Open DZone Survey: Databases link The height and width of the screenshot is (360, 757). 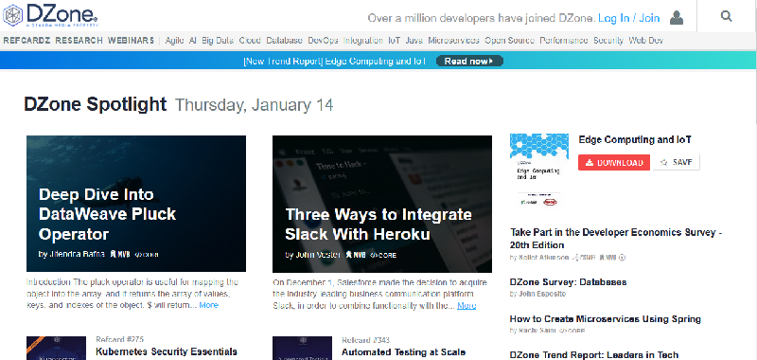[x=569, y=281]
